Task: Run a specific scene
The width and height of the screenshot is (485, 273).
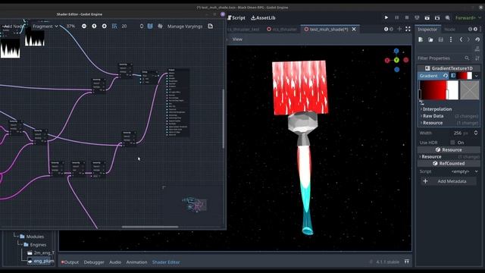Action: (x=437, y=18)
